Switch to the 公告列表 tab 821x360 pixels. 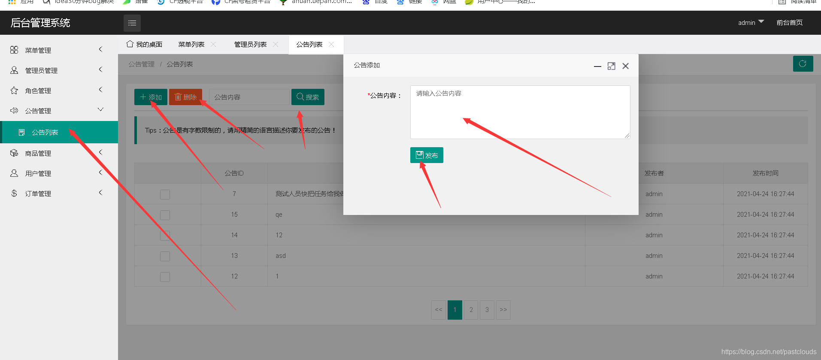pyautogui.click(x=309, y=44)
